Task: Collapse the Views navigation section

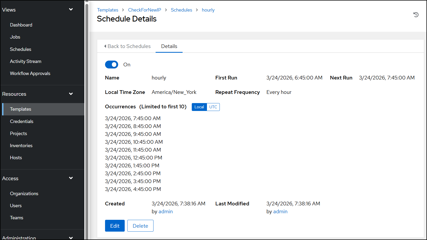Action: [x=71, y=10]
